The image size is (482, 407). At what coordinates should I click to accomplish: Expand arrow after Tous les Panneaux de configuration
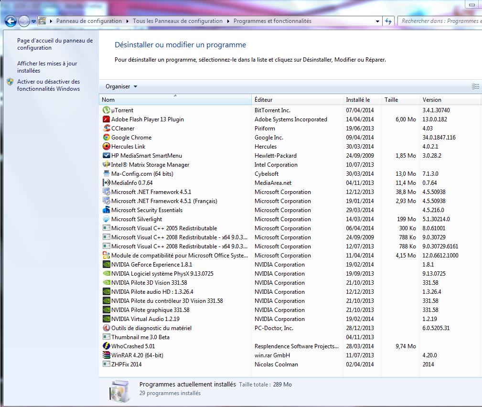coord(228,21)
